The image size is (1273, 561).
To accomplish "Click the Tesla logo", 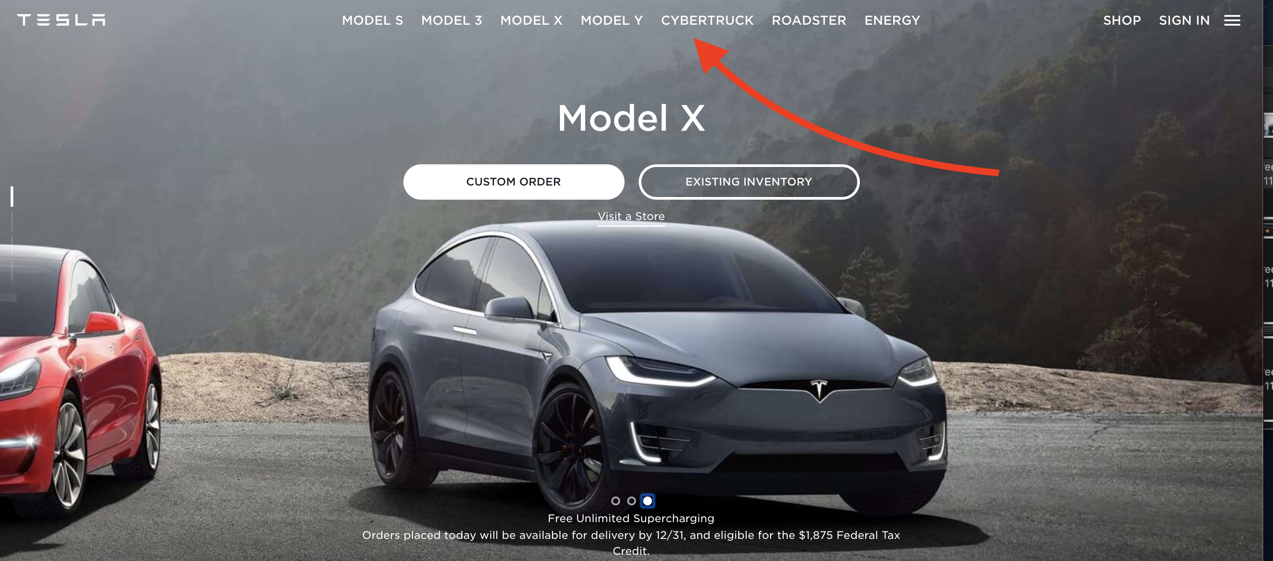I will (x=61, y=20).
